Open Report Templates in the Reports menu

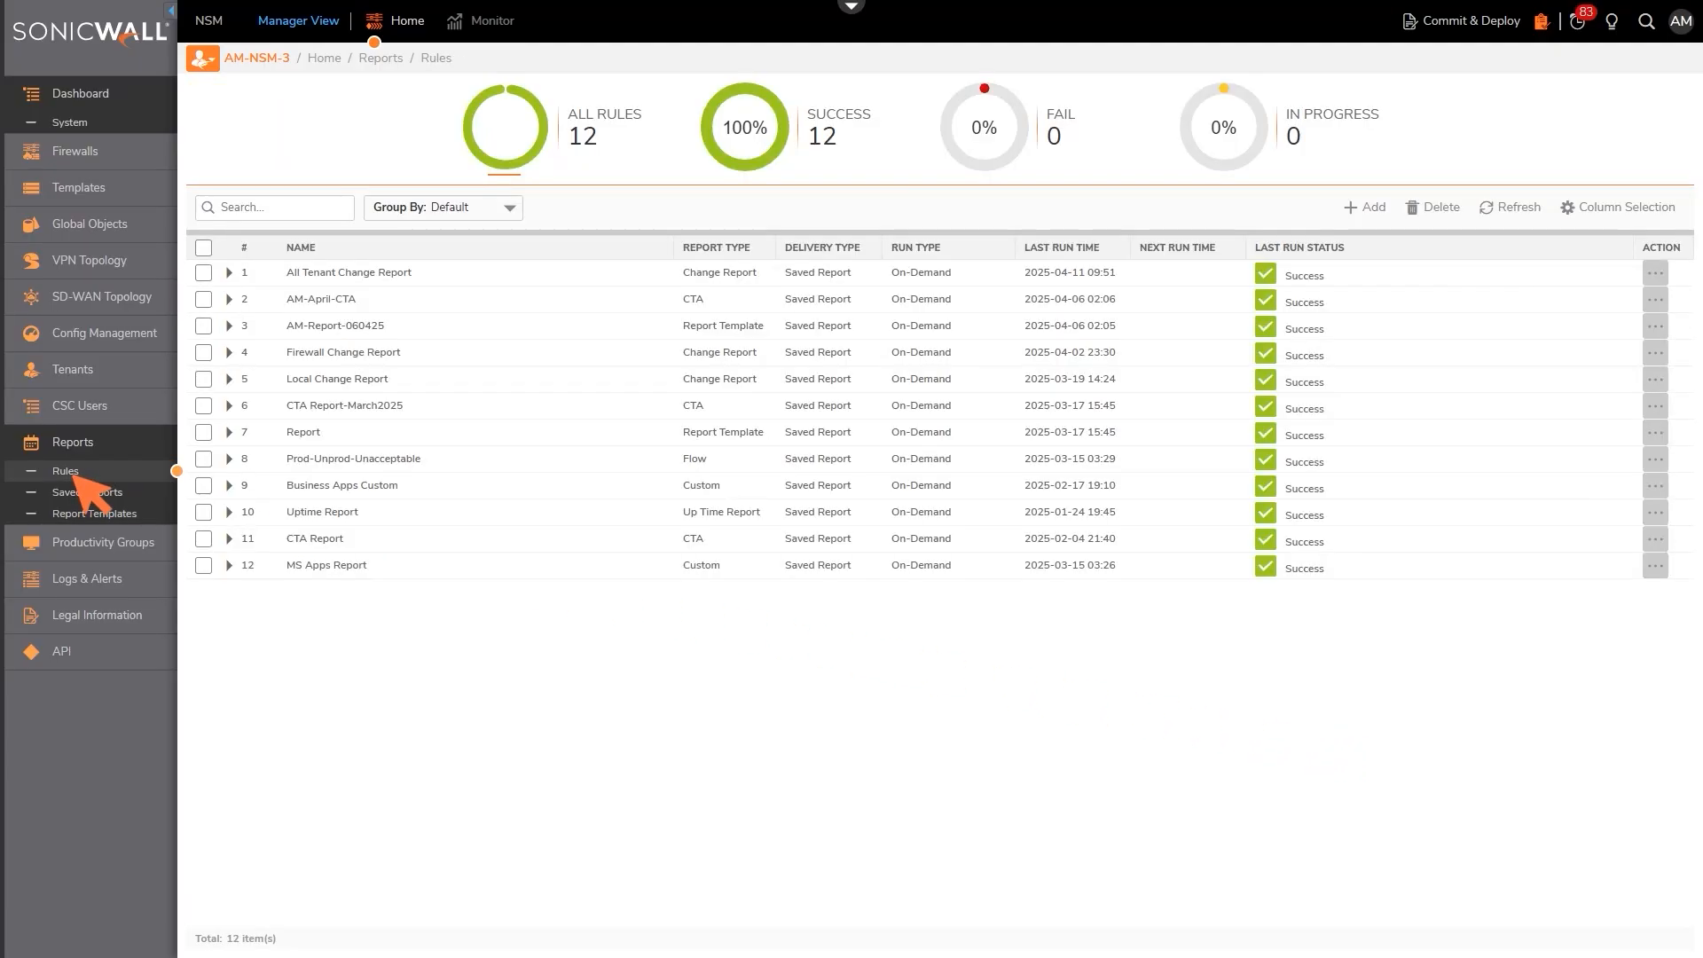tap(94, 514)
